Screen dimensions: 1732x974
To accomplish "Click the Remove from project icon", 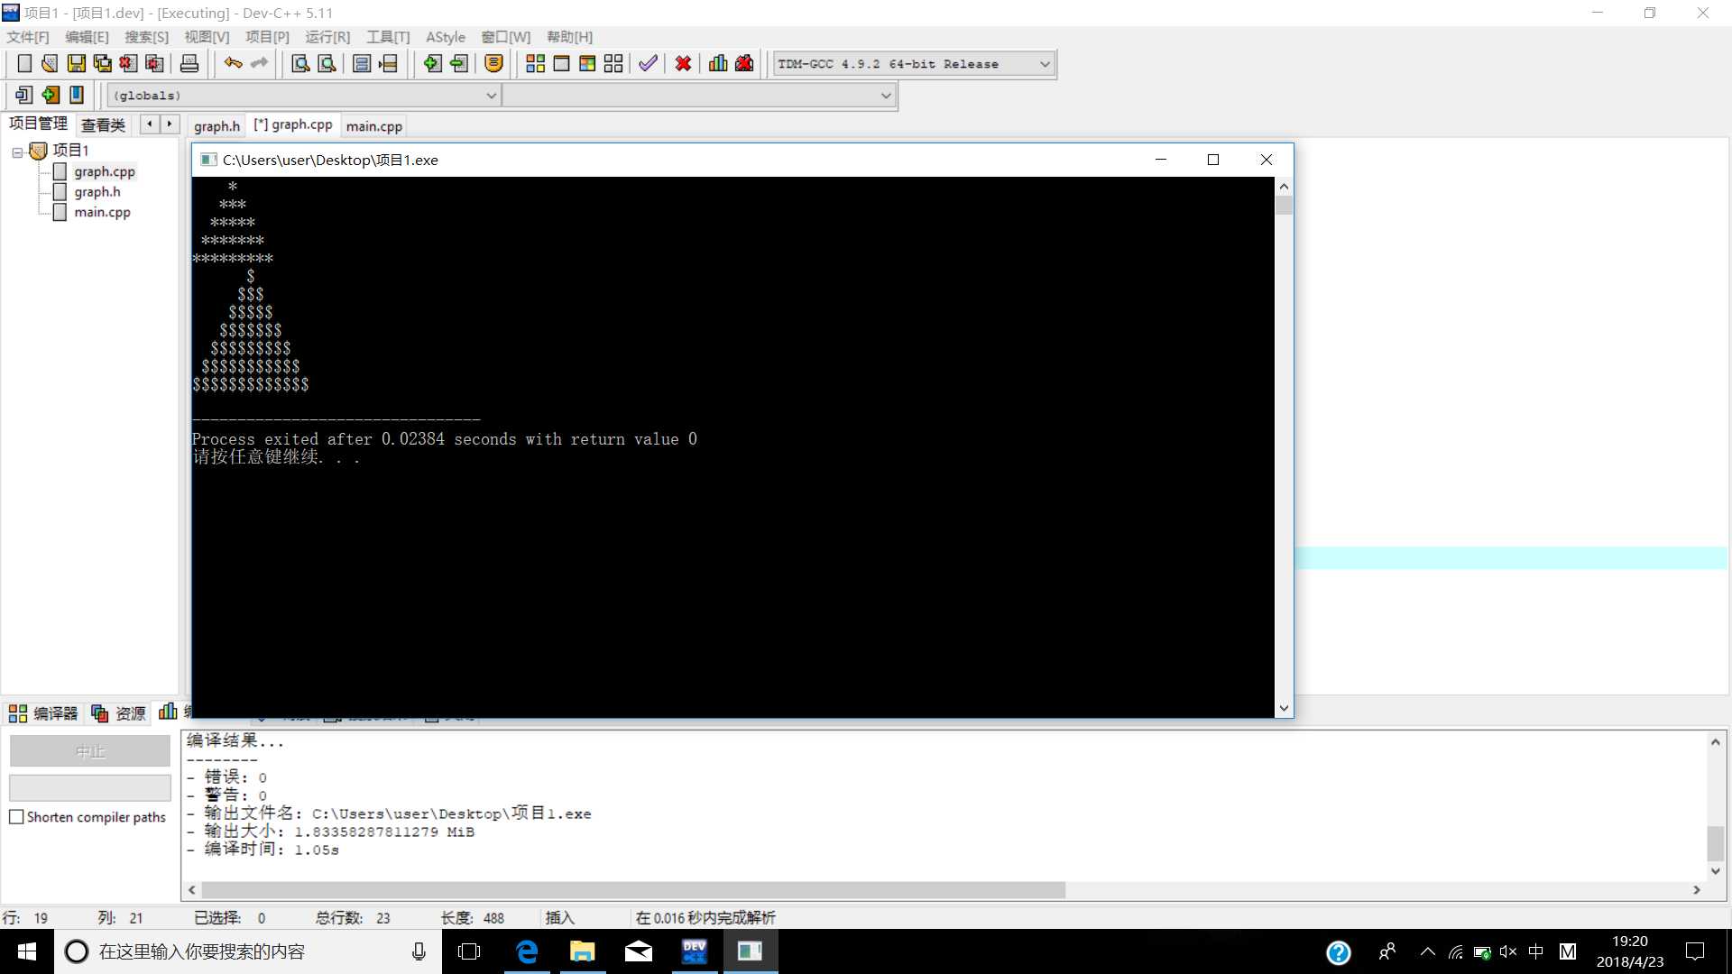I will tap(459, 63).
